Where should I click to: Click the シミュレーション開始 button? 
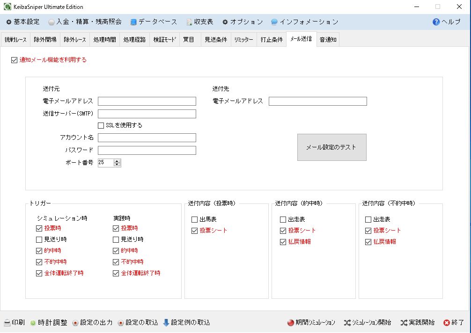tap(368, 323)
